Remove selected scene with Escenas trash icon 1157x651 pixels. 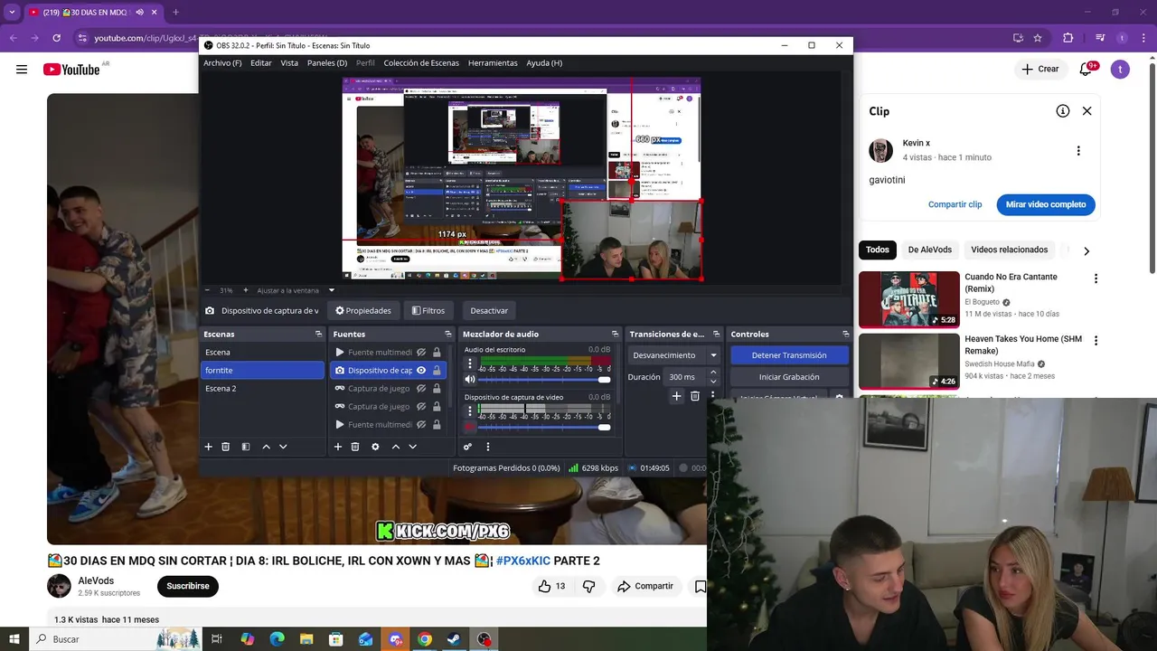[225, 447]
